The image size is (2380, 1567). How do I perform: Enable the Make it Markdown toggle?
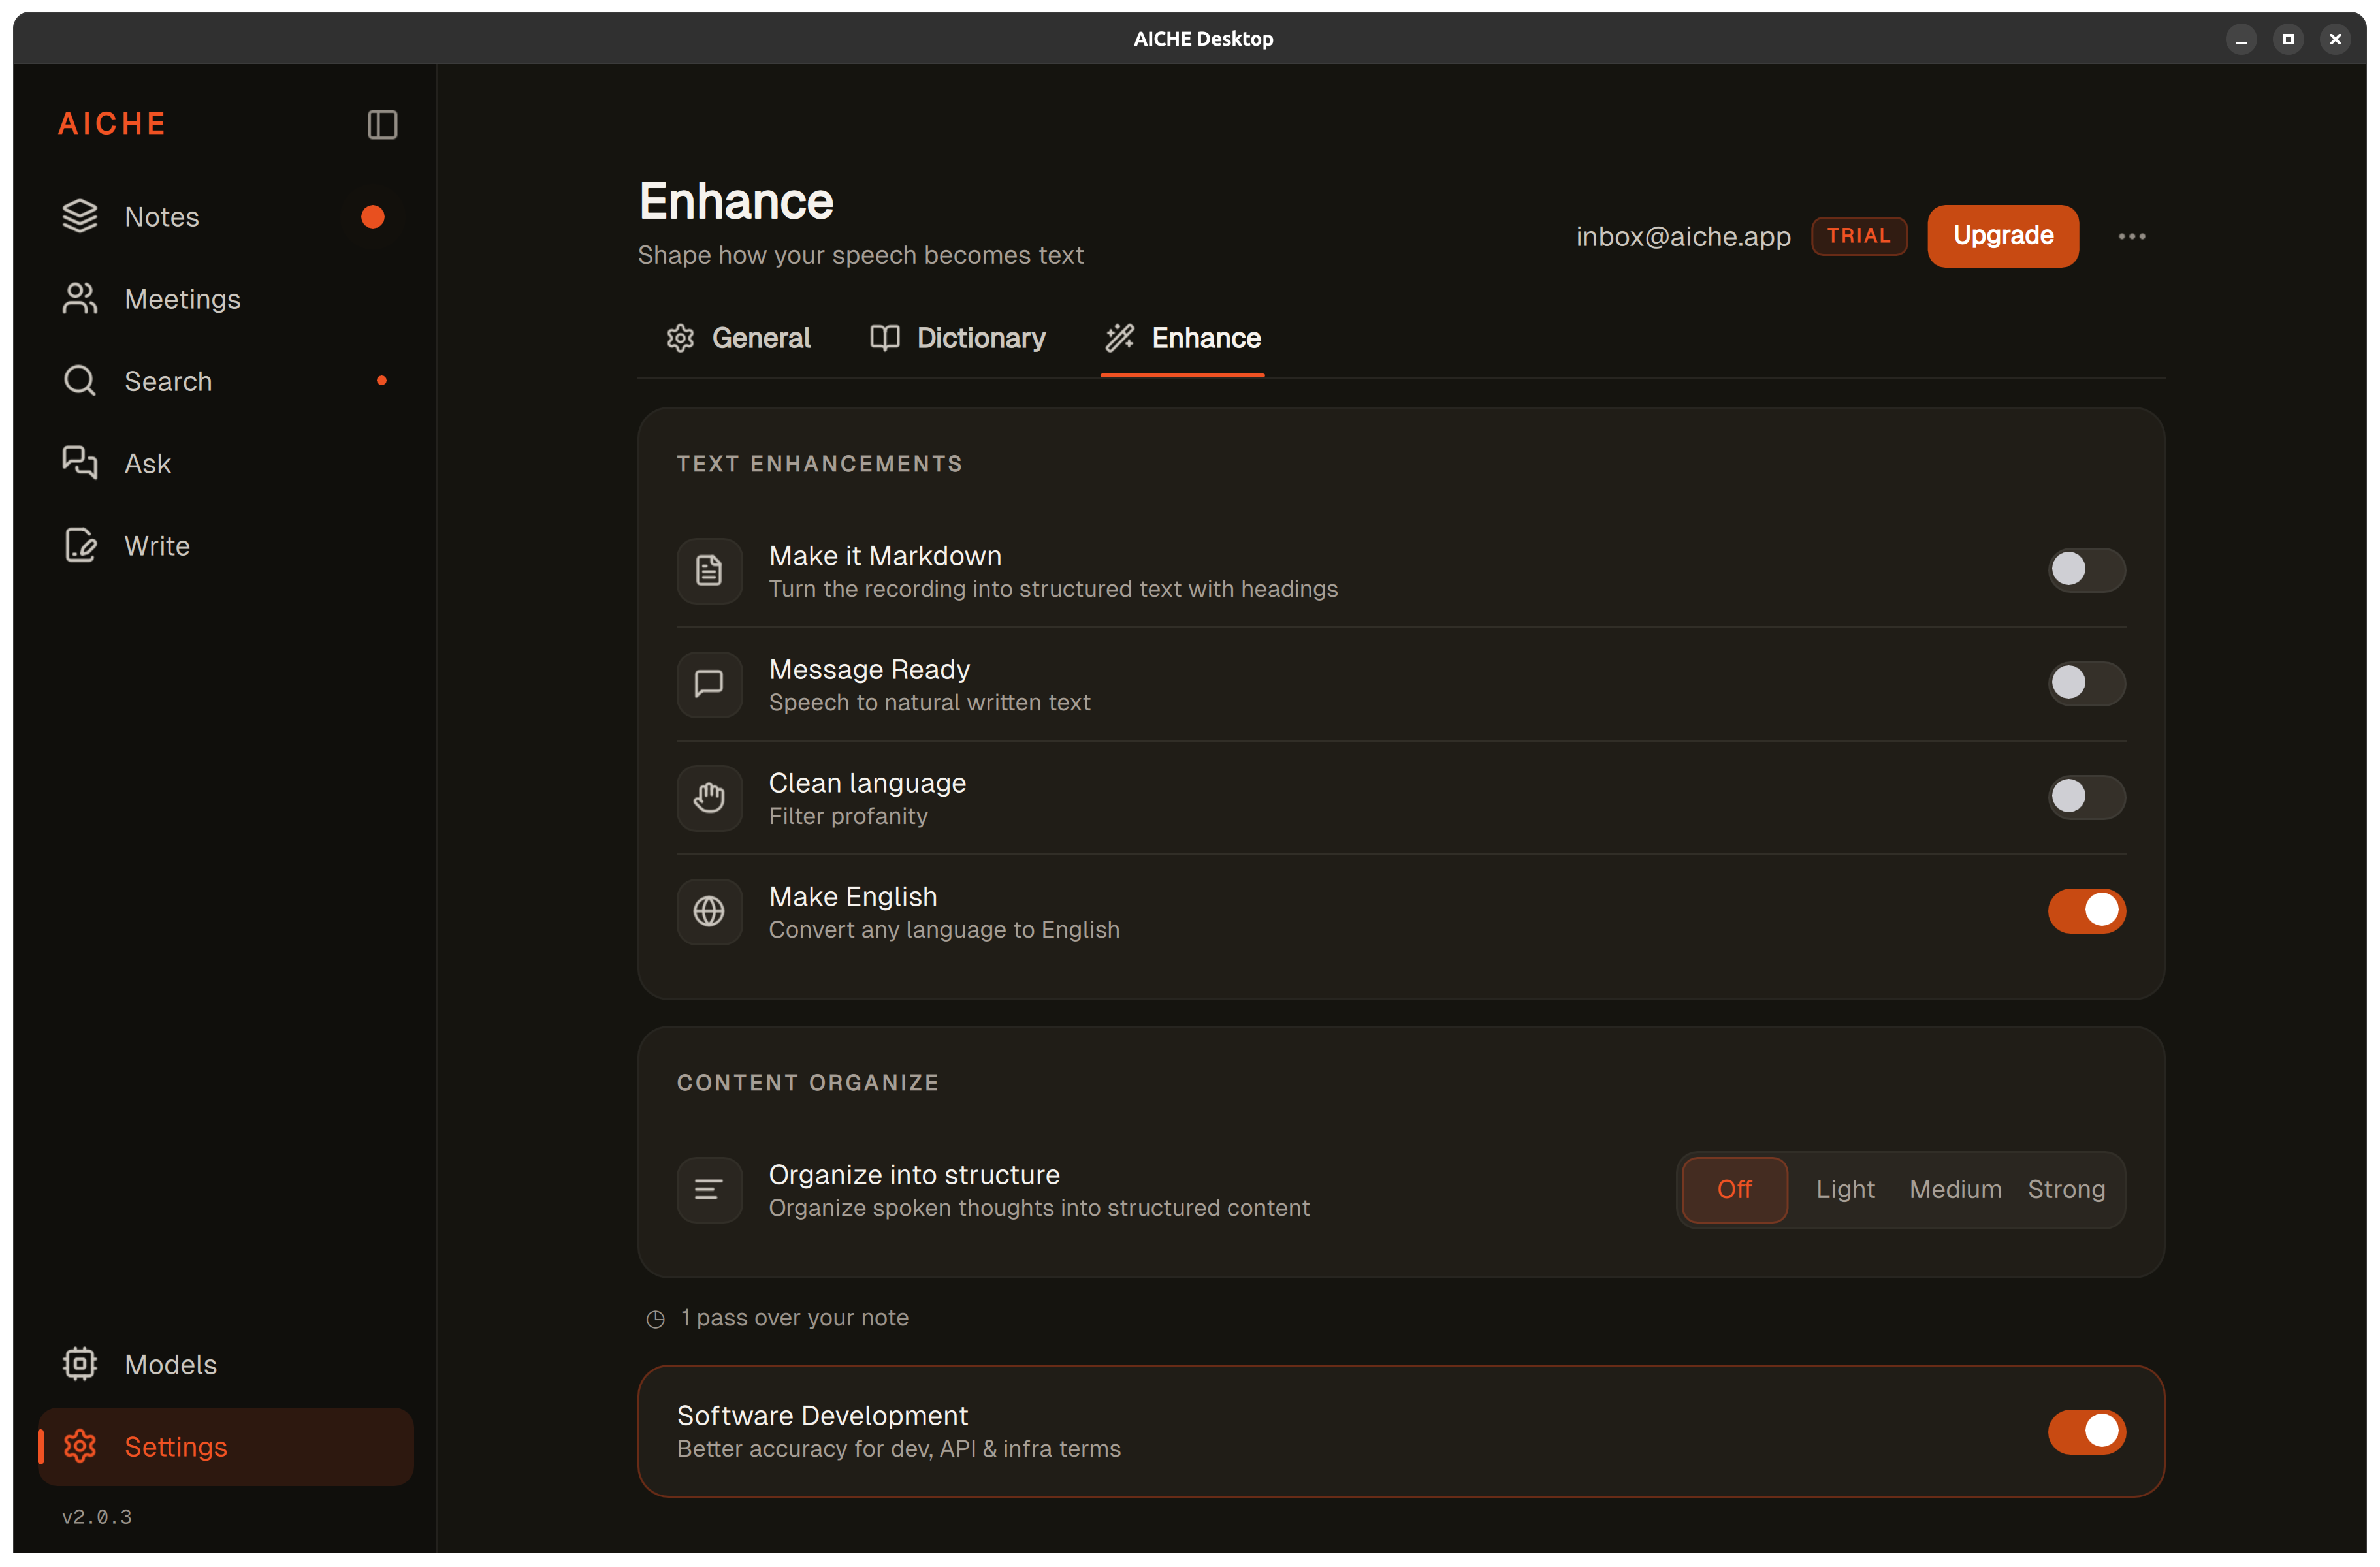(2086, 569)
